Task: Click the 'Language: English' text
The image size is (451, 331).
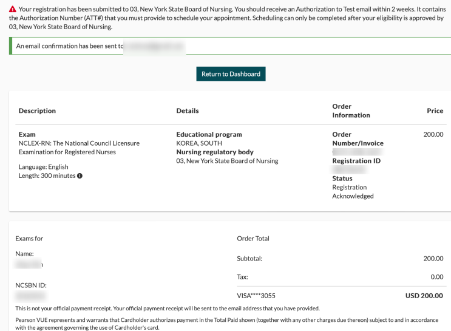Action: coord(44,167)
